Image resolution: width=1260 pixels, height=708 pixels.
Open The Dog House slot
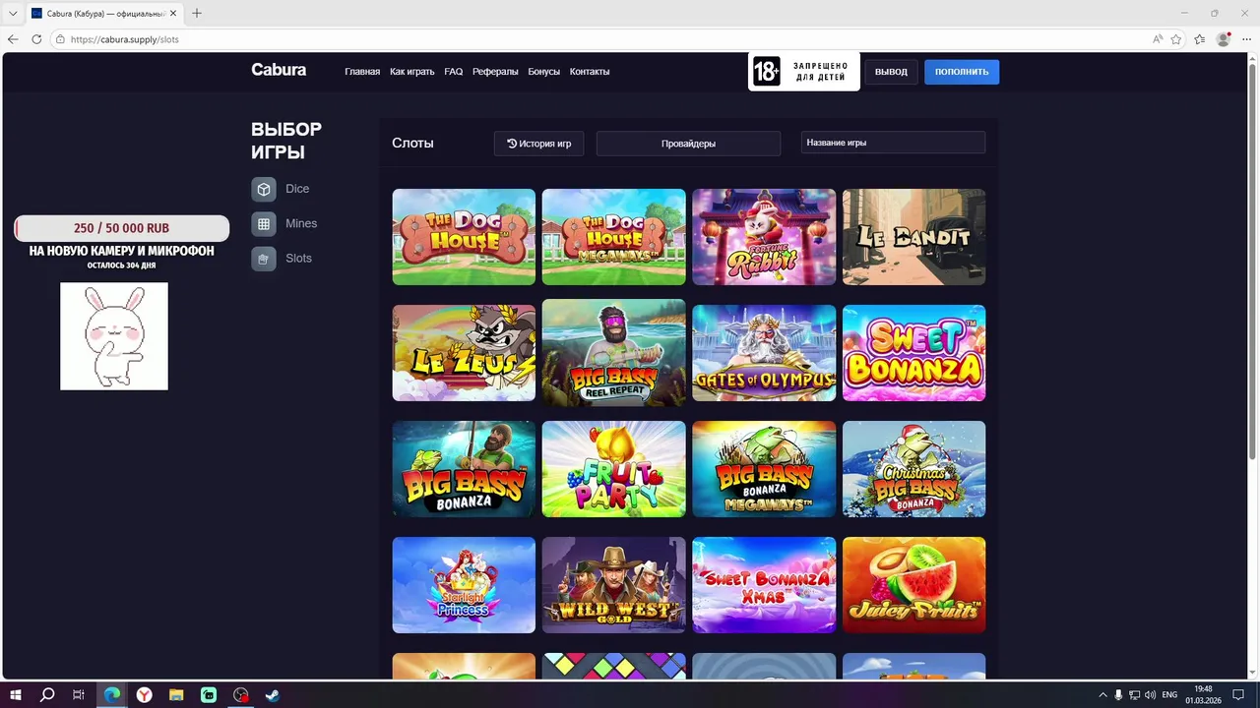coord(464,237)
